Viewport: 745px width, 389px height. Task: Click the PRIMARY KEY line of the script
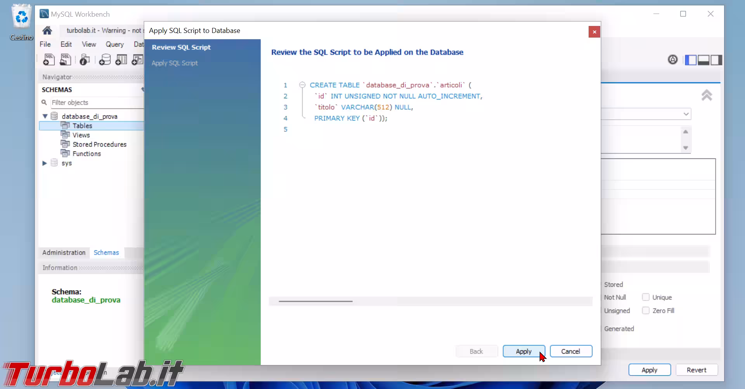click(x=351, y=118)
